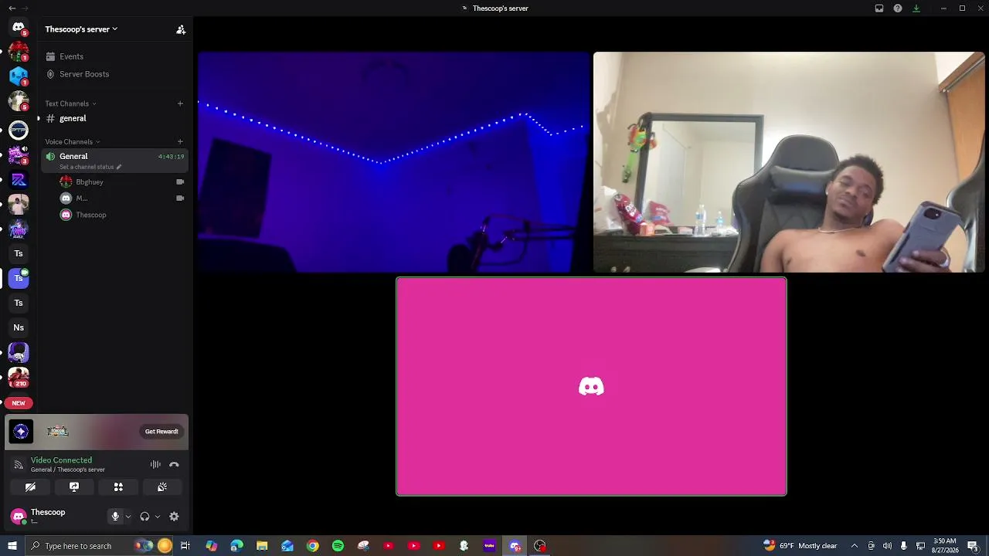Open File Explorer from the taskbar
The width and height of the screenshot is (989, 556).
[x=262, y=546]
